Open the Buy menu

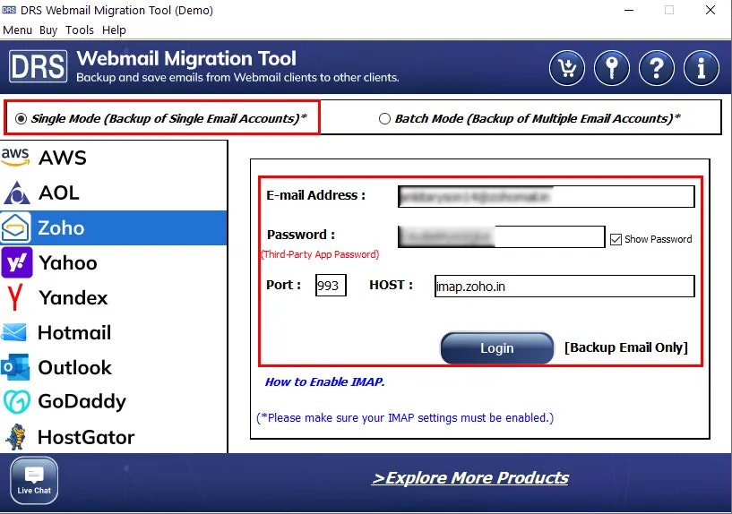[48, 30]
